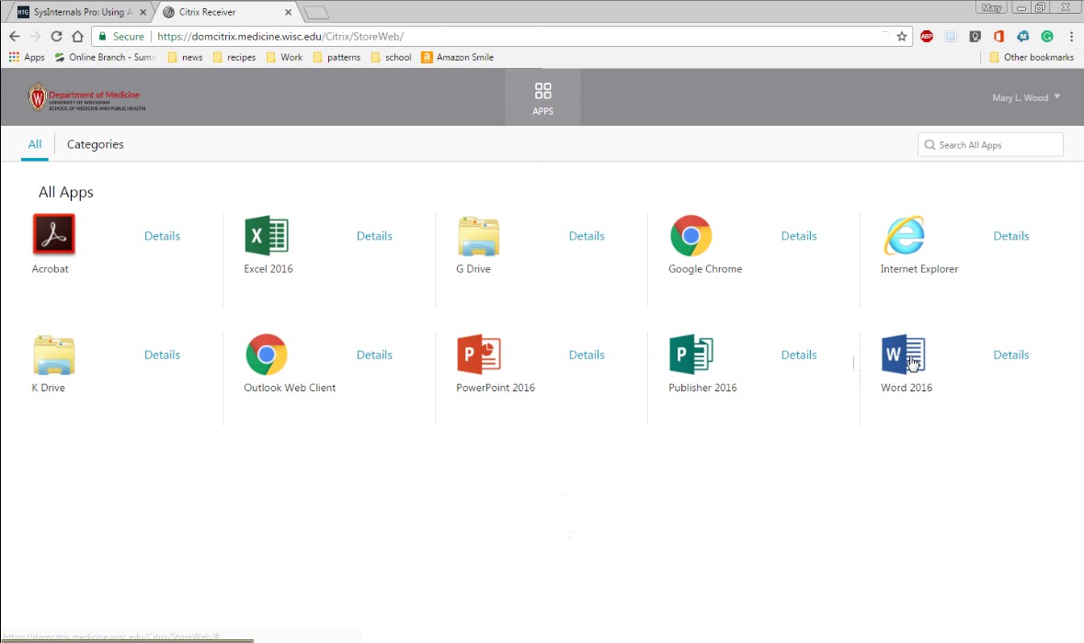Click the Department of Medicine logo
The image size is (1084, 643).
pos(86,97)
